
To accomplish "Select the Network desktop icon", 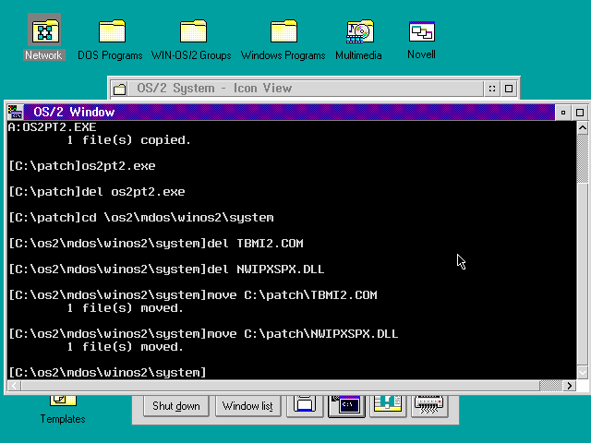I will coord(44,37).
